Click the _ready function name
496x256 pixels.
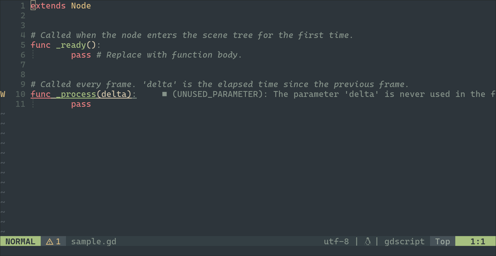(x=71, y=45)
